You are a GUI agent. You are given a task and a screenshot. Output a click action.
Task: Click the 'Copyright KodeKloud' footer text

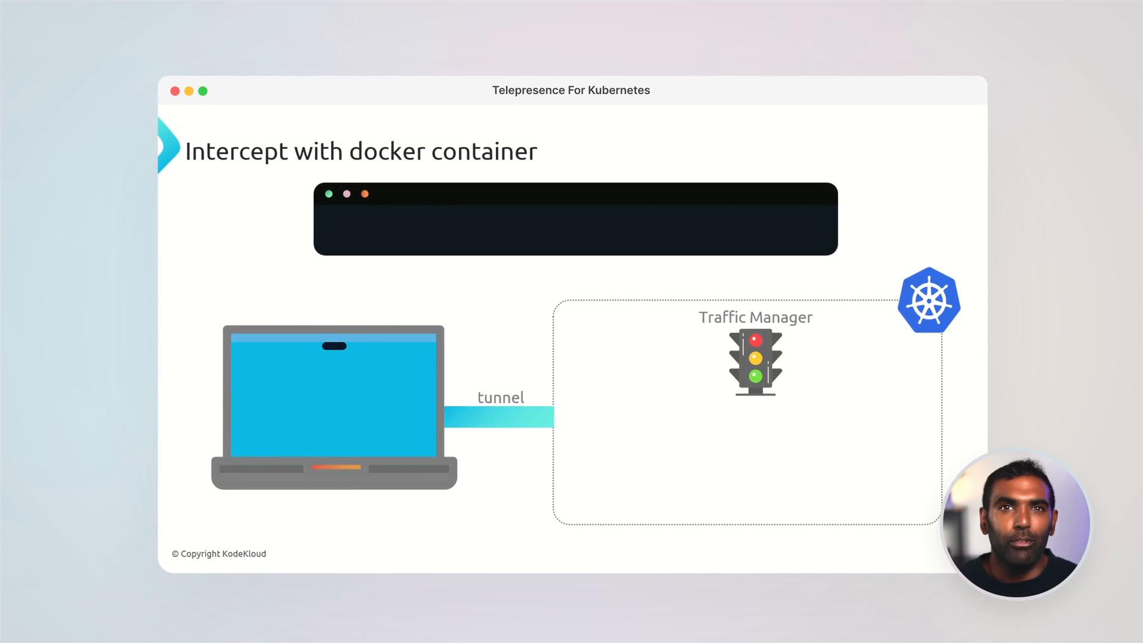tap(219, 554)
